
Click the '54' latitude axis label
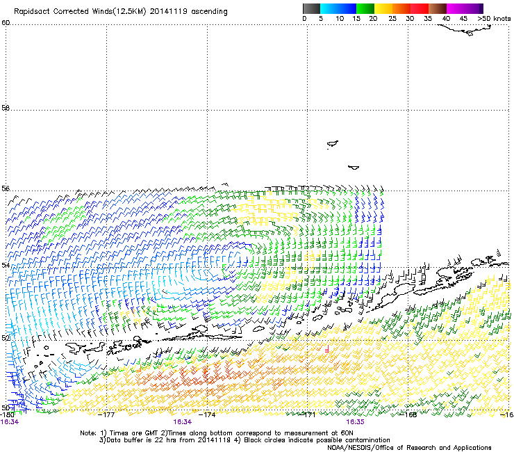(6, 265)
